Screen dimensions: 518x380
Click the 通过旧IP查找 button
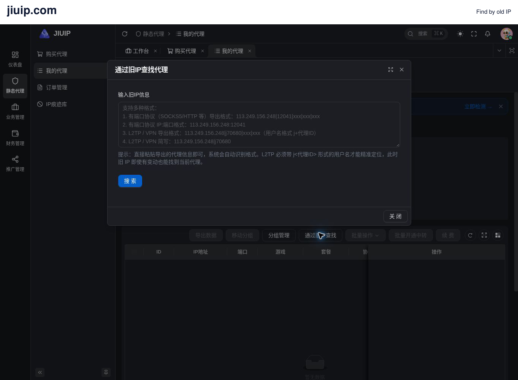tap(320, 235)
